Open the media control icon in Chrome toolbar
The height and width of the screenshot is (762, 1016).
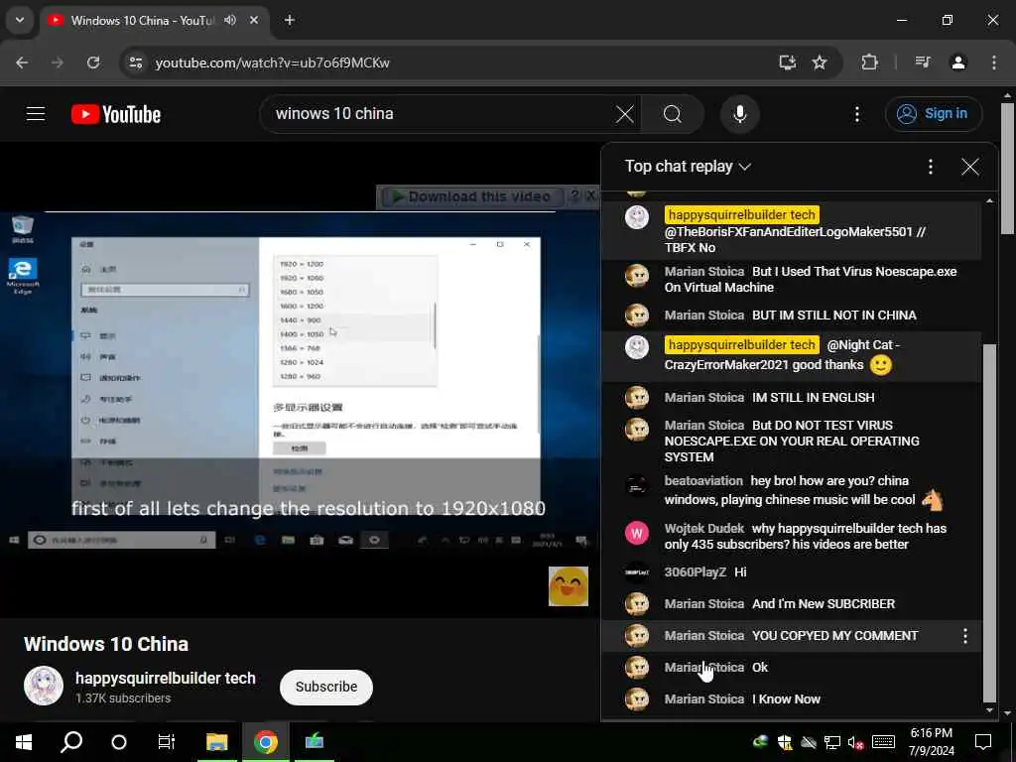point(923,63)
